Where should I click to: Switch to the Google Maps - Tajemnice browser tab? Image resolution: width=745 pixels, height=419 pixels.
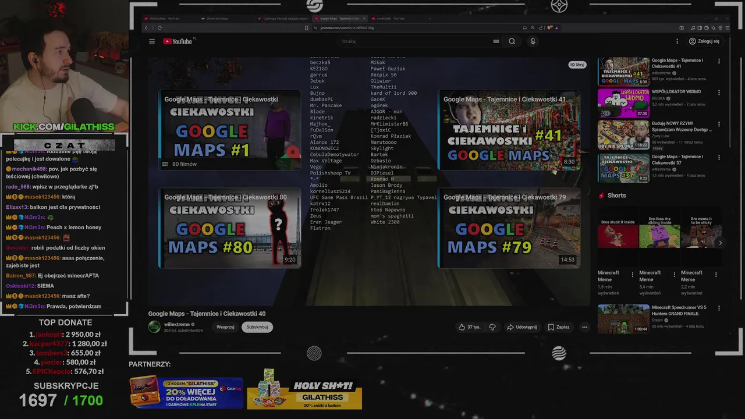click(339, 18)
